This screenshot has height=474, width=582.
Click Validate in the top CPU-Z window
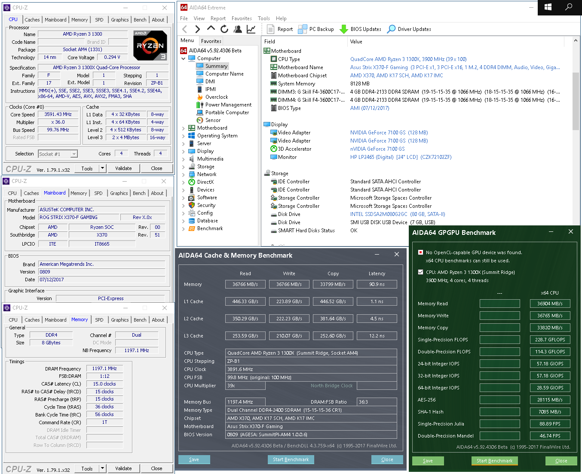(x=123, y=168)
